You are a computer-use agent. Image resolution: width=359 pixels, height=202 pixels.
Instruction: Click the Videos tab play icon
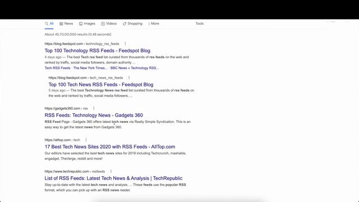point(103,24)
